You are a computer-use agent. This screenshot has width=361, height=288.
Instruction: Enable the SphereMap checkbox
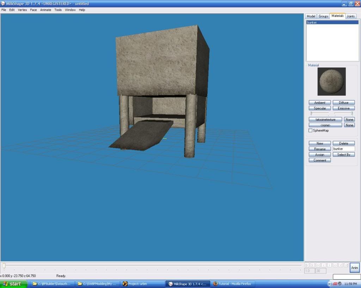coord(310,130)
